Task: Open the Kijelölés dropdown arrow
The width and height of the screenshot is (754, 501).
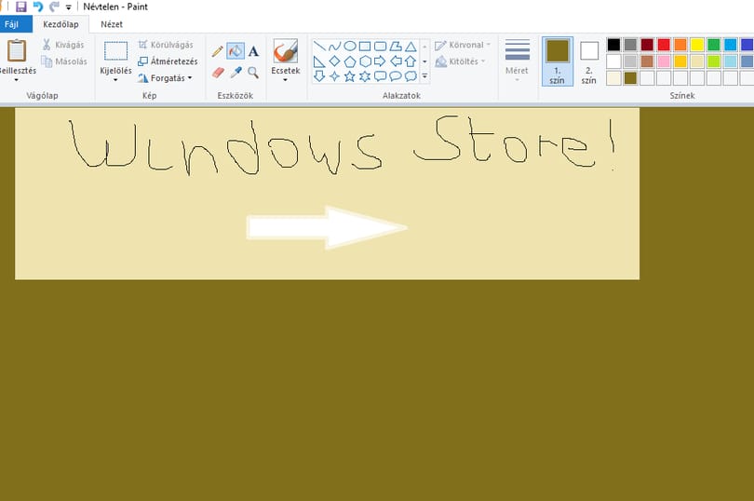Action: 115,80
